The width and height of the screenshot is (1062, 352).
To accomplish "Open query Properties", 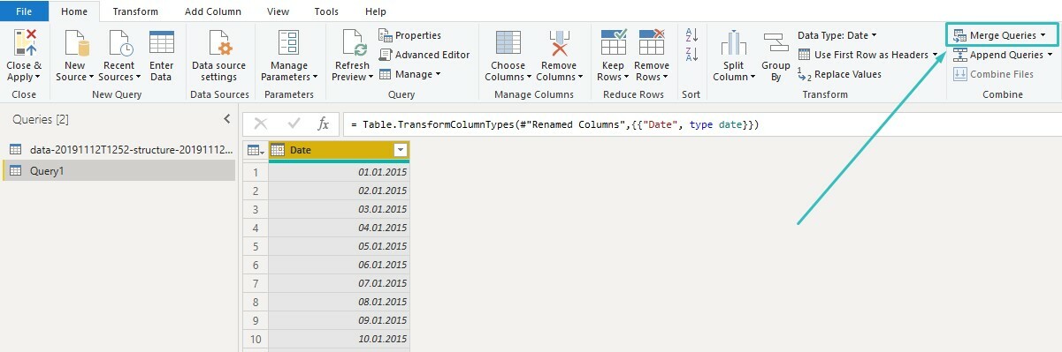I will (409, 35).
